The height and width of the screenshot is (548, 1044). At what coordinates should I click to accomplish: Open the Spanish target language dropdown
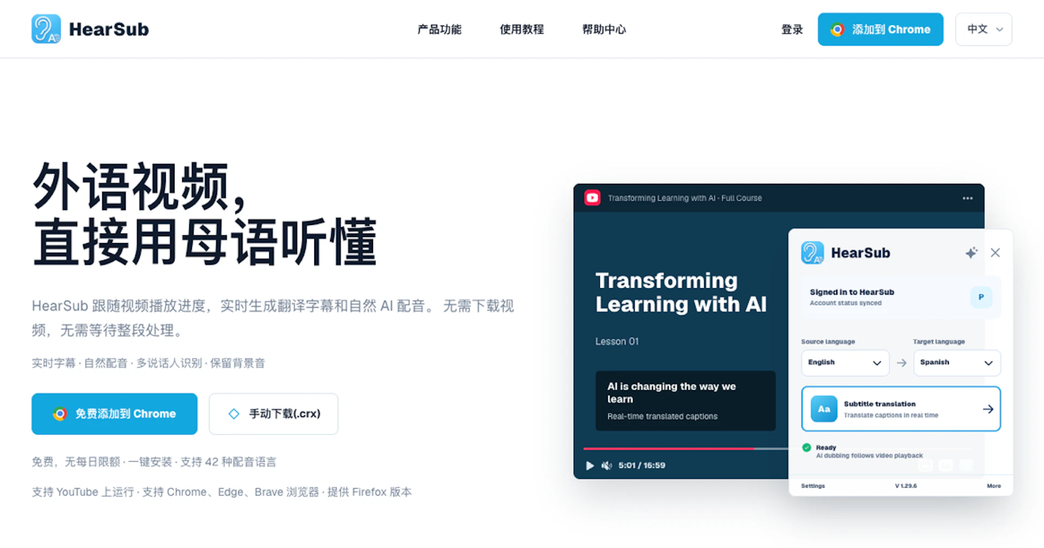pos(957,363)
